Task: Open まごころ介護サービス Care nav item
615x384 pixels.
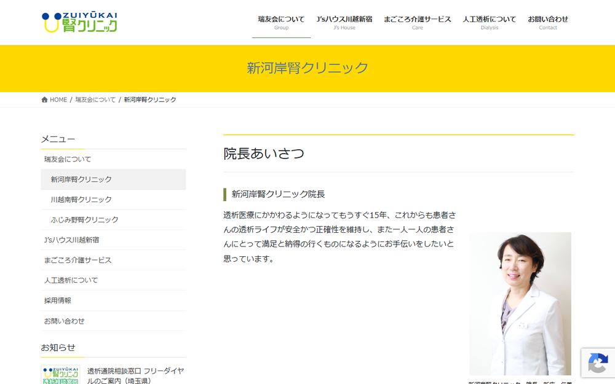Action: click(418, 22)
